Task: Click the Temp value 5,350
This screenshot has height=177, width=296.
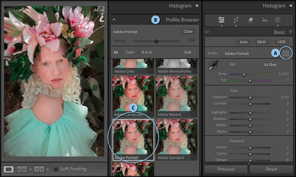Action: [x=284, y=74]
